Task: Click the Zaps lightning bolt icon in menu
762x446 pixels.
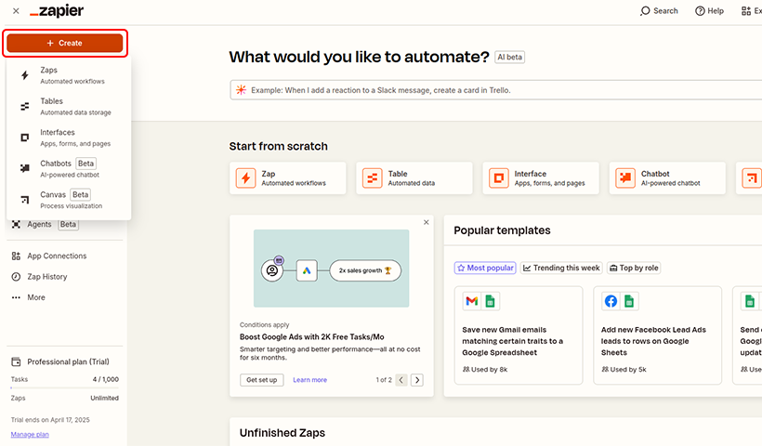Action: [x=25, y=75]
